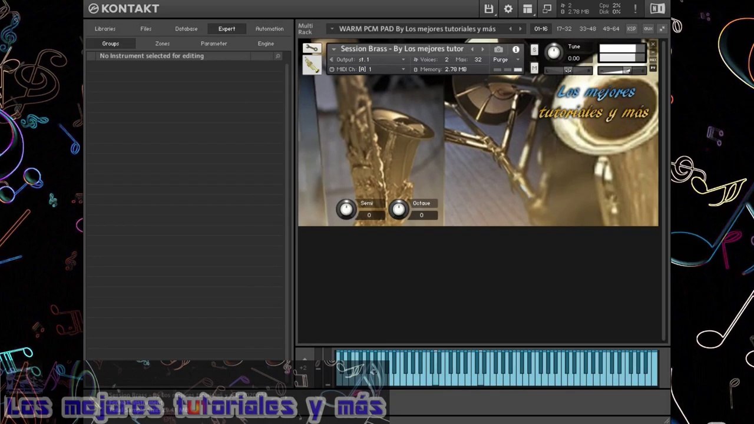Switch to the Libraries tab

[x=105, y=29]
